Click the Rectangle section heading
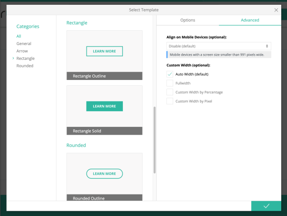This screenshot has width=287, height=216. click(77, 23)
